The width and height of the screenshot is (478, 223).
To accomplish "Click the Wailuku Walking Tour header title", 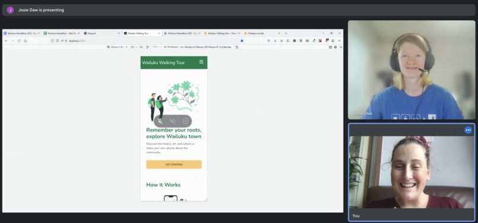I will 163,62.
